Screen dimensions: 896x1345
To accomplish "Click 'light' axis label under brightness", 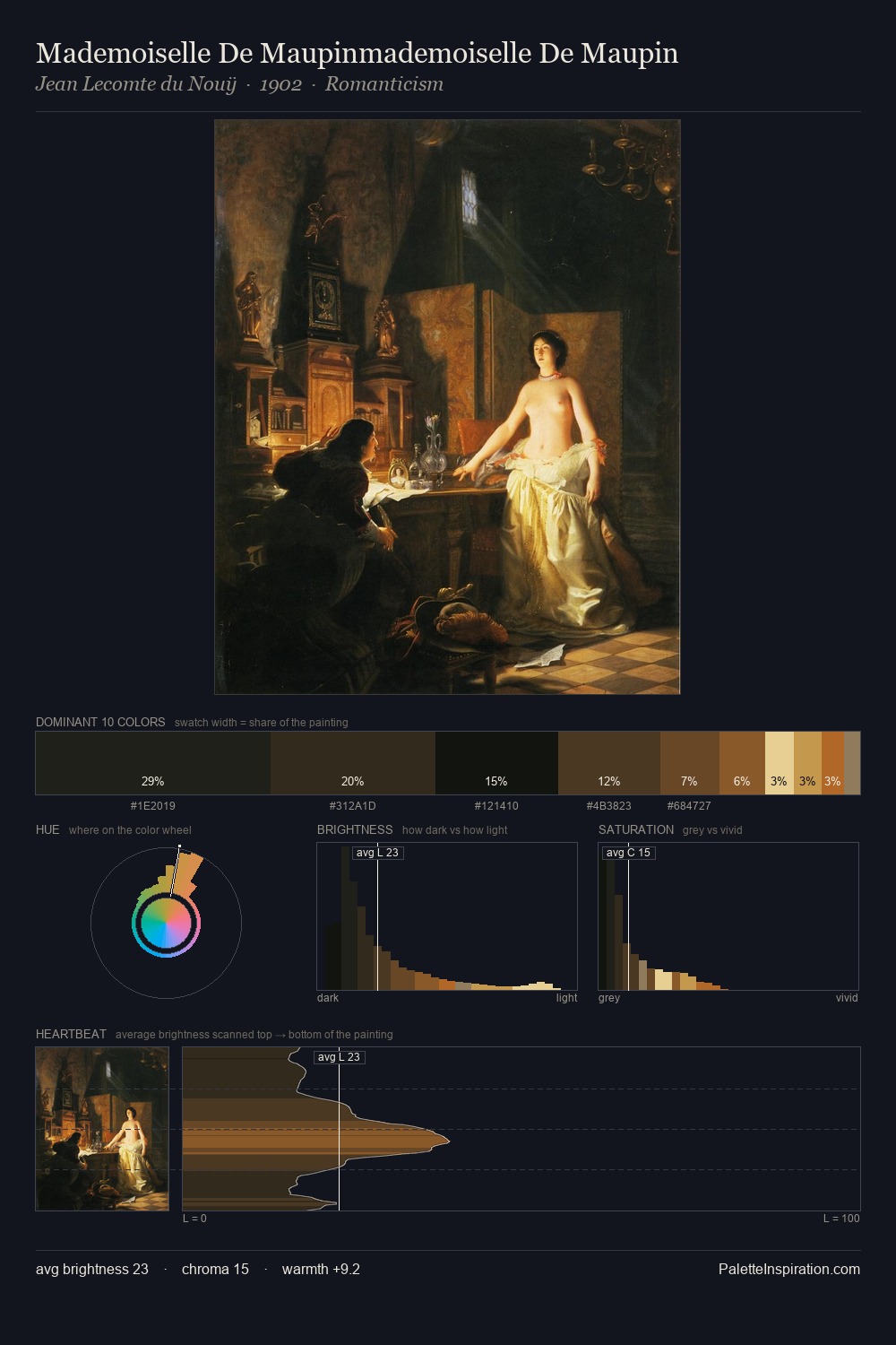I will (x=566, y=998).
